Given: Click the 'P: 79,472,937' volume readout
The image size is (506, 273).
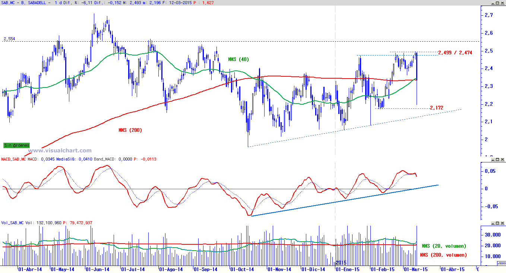Looking at the screenshot, I should [78, 223].
